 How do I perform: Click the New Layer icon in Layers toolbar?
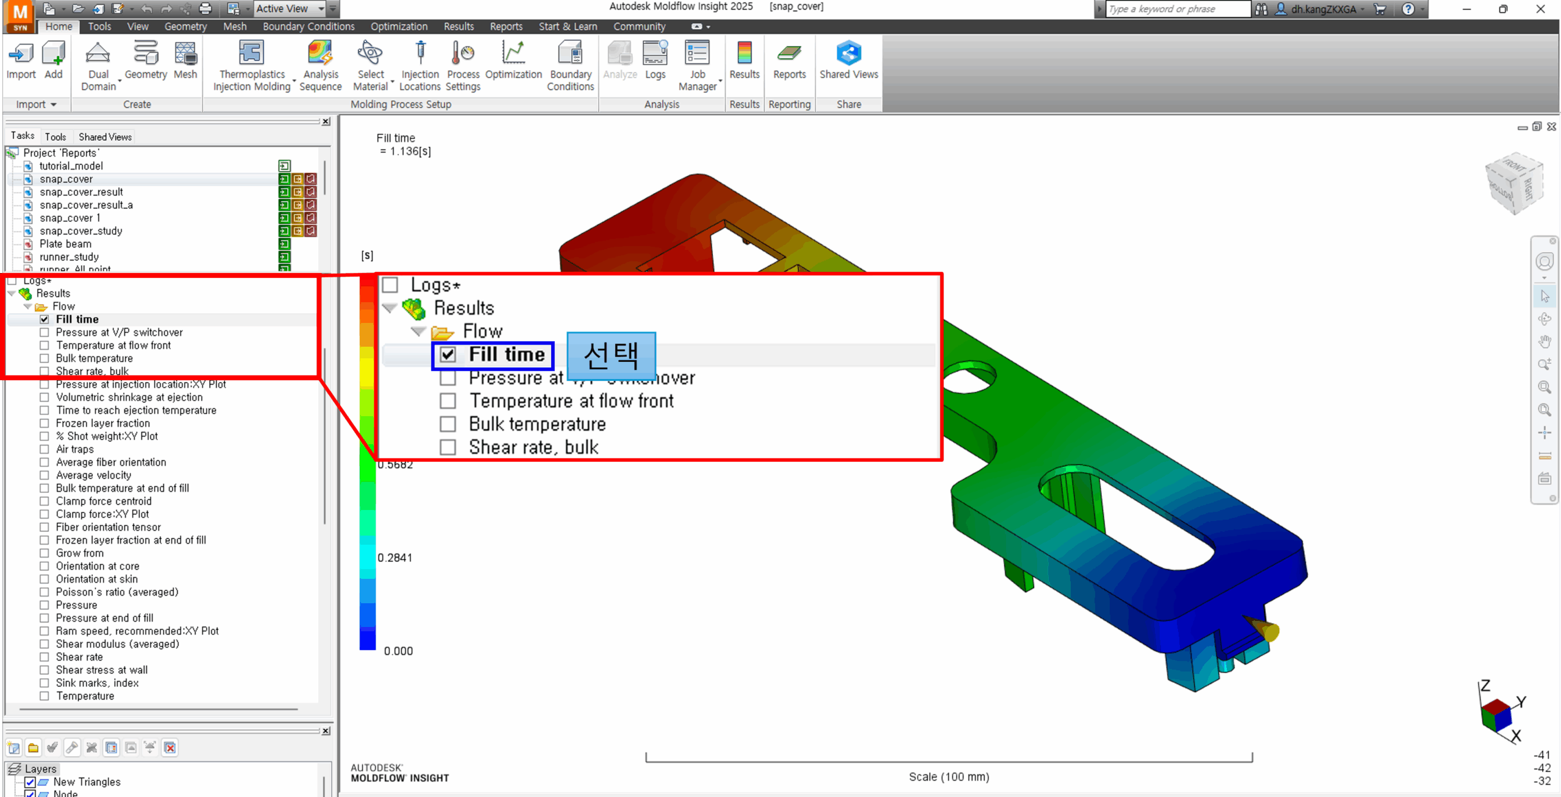(x=13, y=748)
